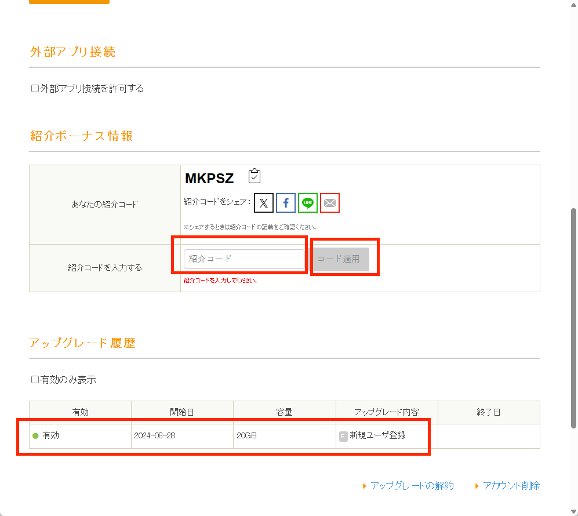The image size is (578, 516).
Task: Click the 外部アプリ接続 heading
Action: click(72, 52)
